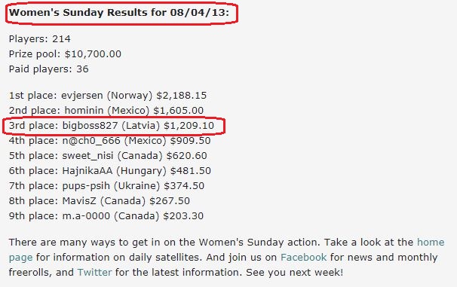
Task: Open the home page link
Action: [x=431, y=242]
